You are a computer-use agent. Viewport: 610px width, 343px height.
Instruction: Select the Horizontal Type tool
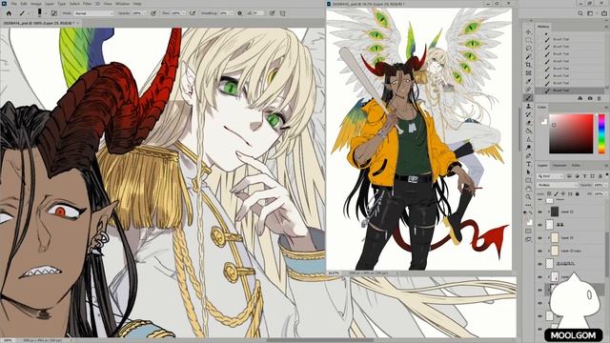528,164
